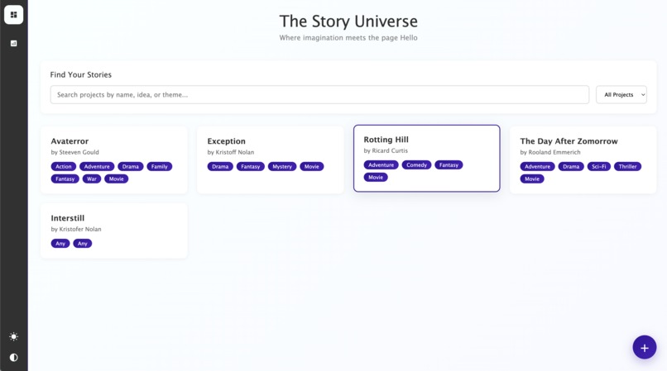Select Mystery tag on Exception
This screenshot has height=371, width=667.
[282, 167]
